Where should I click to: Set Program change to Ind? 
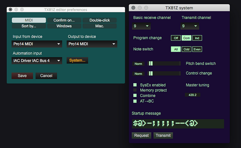[x=197, y=38]
